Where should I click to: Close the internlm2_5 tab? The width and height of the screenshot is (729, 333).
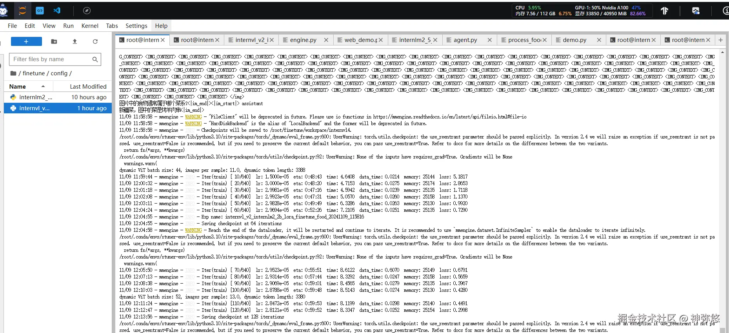click(x=435, y=40)
